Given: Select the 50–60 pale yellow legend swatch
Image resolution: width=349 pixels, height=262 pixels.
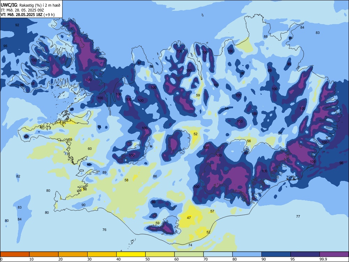Looking at the screenshot, I should [x=160, y=254].
